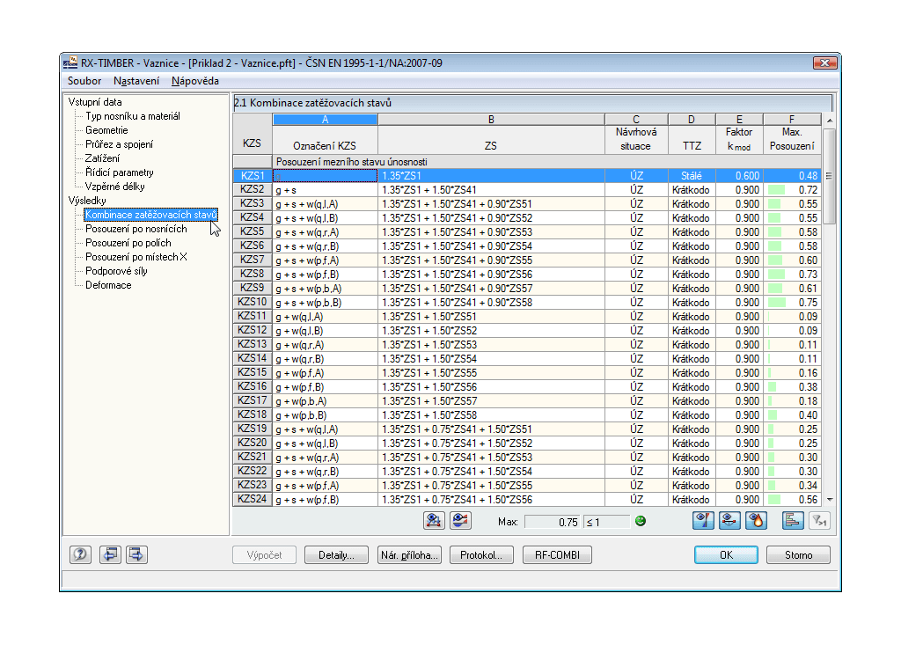Go to the previous window with left-arrow icon
The width and height of the screenshot is (901, 645).
point(110,554)
